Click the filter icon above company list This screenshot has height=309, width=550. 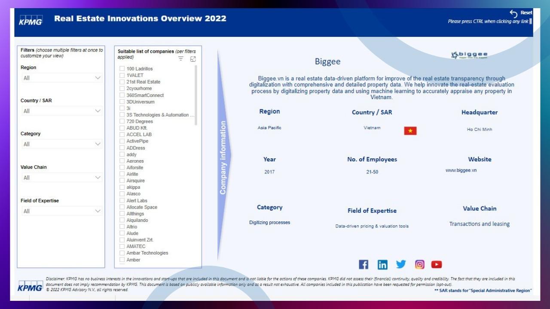coord(181,59)
